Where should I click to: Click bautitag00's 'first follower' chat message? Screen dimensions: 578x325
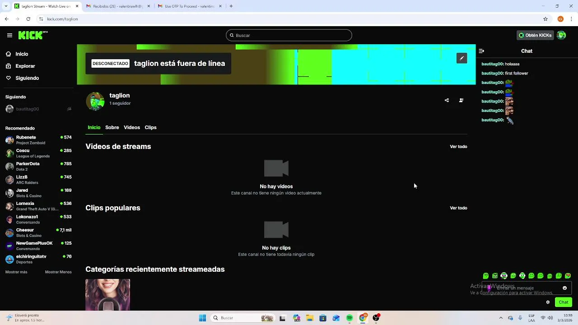point(505,73)
